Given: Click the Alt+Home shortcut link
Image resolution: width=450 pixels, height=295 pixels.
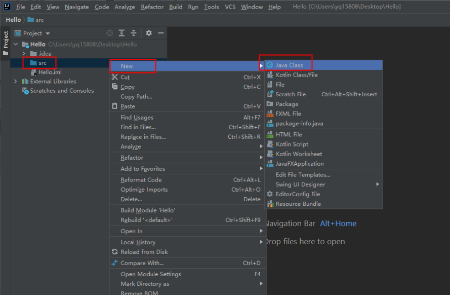Looking at the screenshot, I should click(338, 224).
